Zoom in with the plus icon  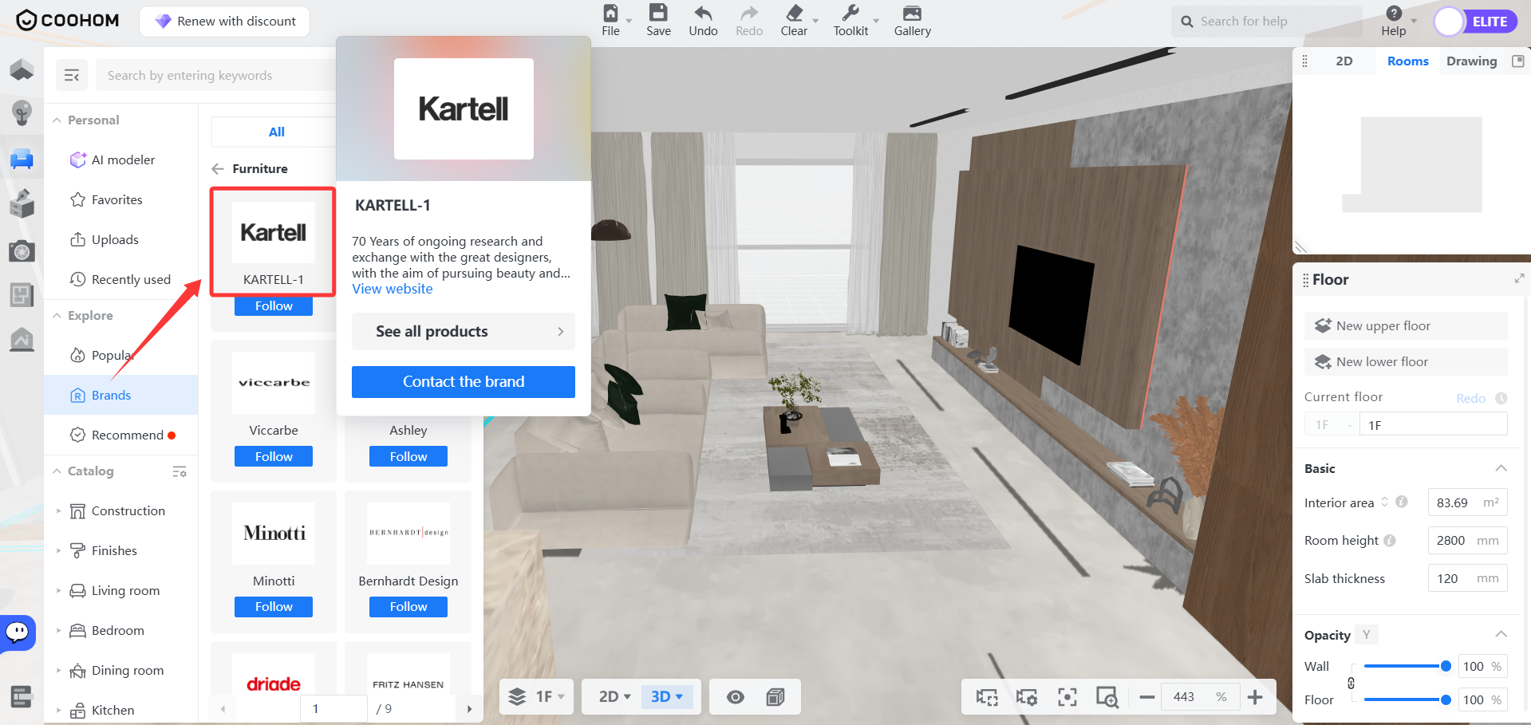[1255, 697]
